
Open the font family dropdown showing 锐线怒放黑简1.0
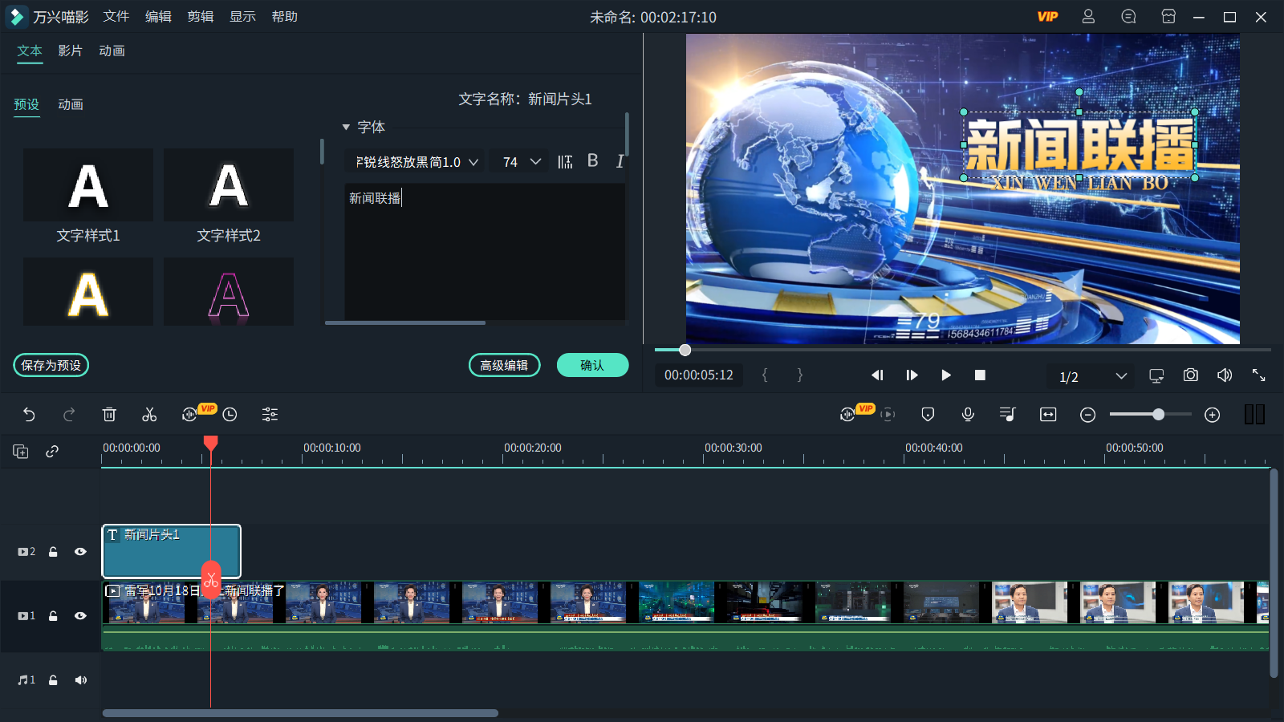473,161
